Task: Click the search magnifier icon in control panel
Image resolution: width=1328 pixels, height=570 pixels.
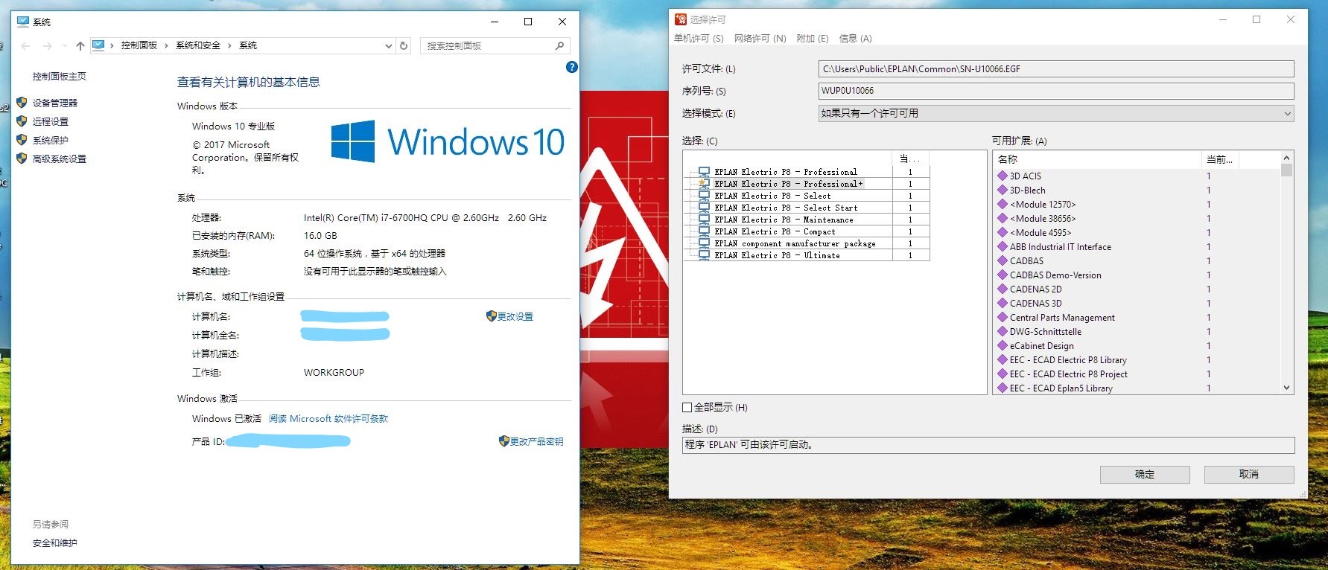Action: coord(559,45)
